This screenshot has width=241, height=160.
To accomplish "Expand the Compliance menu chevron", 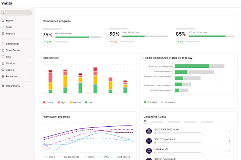I will tap(30, 44).
